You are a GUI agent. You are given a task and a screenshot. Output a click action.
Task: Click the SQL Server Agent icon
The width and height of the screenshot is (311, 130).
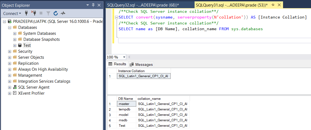pyautogui.click(x=15, y=87)
